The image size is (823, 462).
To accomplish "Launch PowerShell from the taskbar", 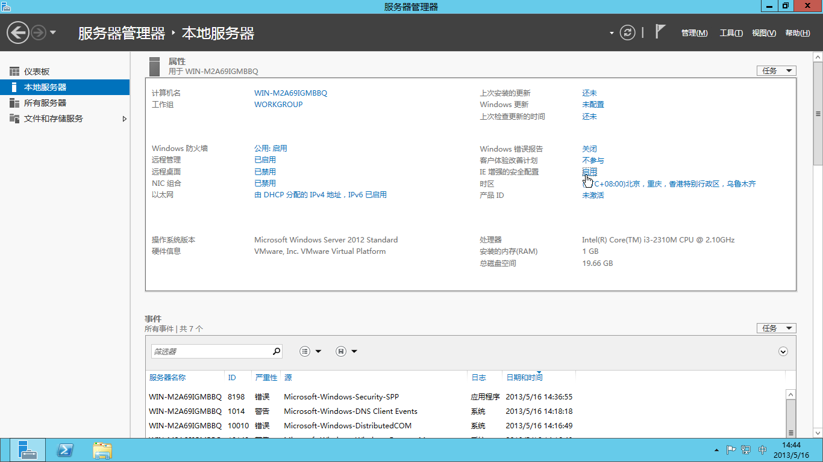I will (x=65, y=450).
